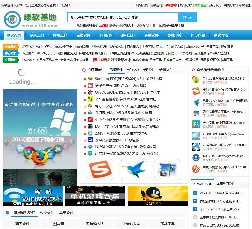Click the 手机qq音乐播放器 icon
Viewport: 252px width, 229px height.
coord(196,80)
